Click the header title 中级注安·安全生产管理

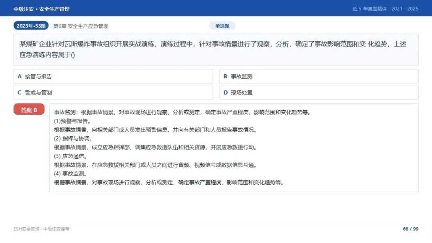(x=41, y=9)
